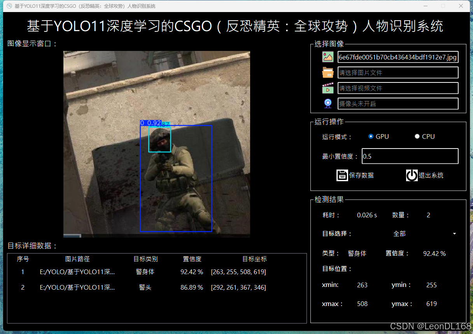Click the image file picker icon
This screenshot has height=334, width=473.
pos(328,57)
